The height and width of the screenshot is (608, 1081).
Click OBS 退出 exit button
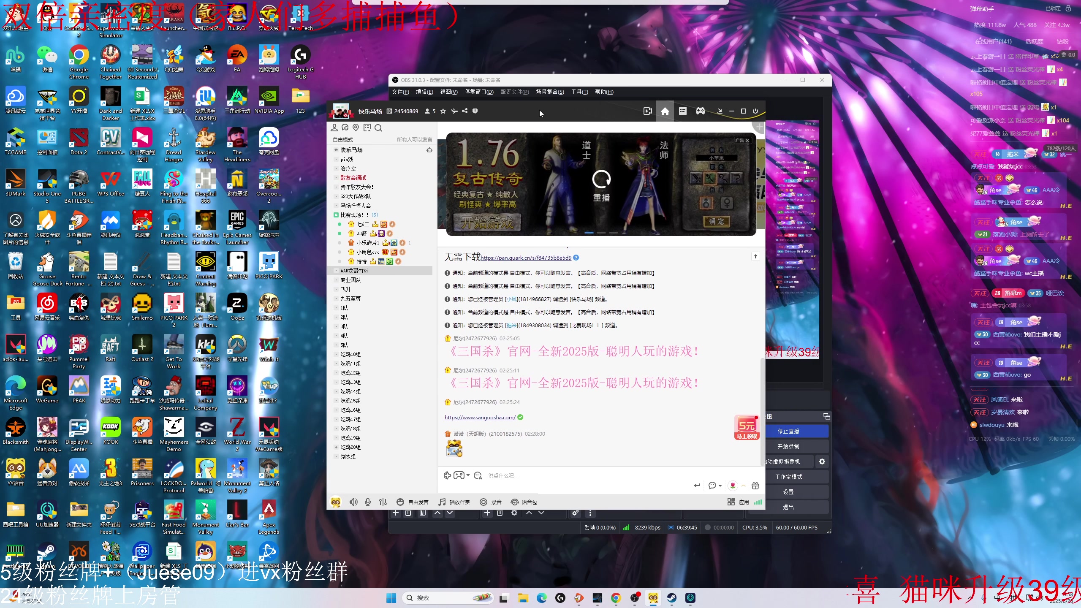788,507
